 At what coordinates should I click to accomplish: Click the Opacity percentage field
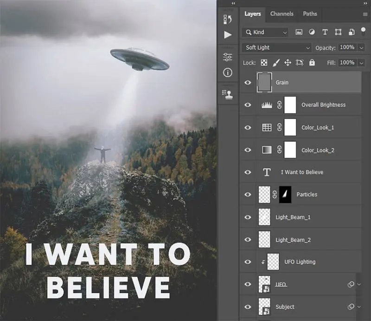click(347, 47)
